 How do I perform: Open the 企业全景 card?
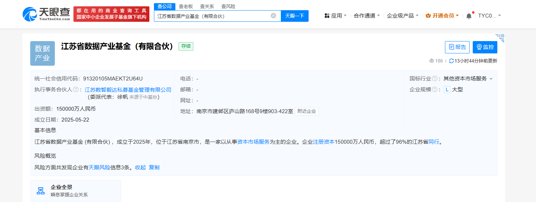point(76,191)
